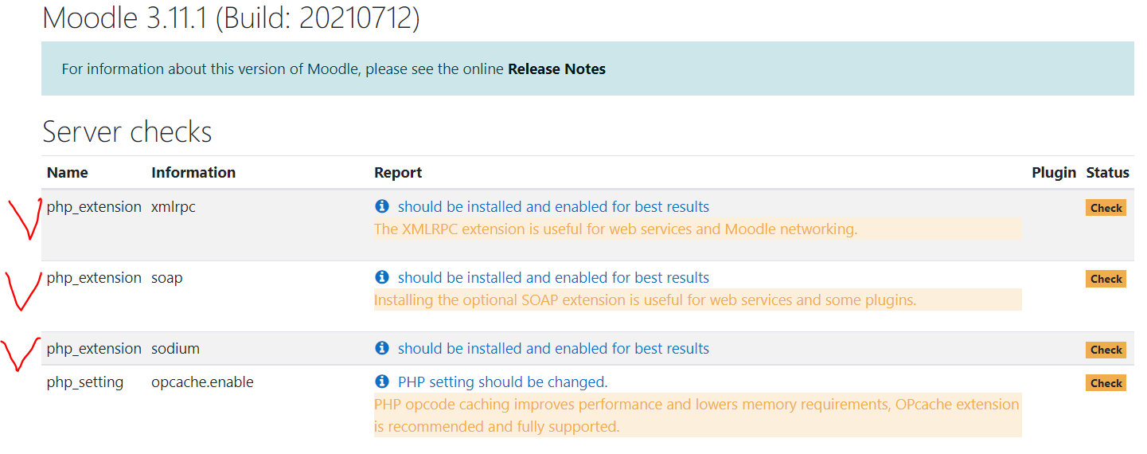This screenshot has width=1147, height=454.
Task: Click the Server checks heading
Action: coord(127,131)
